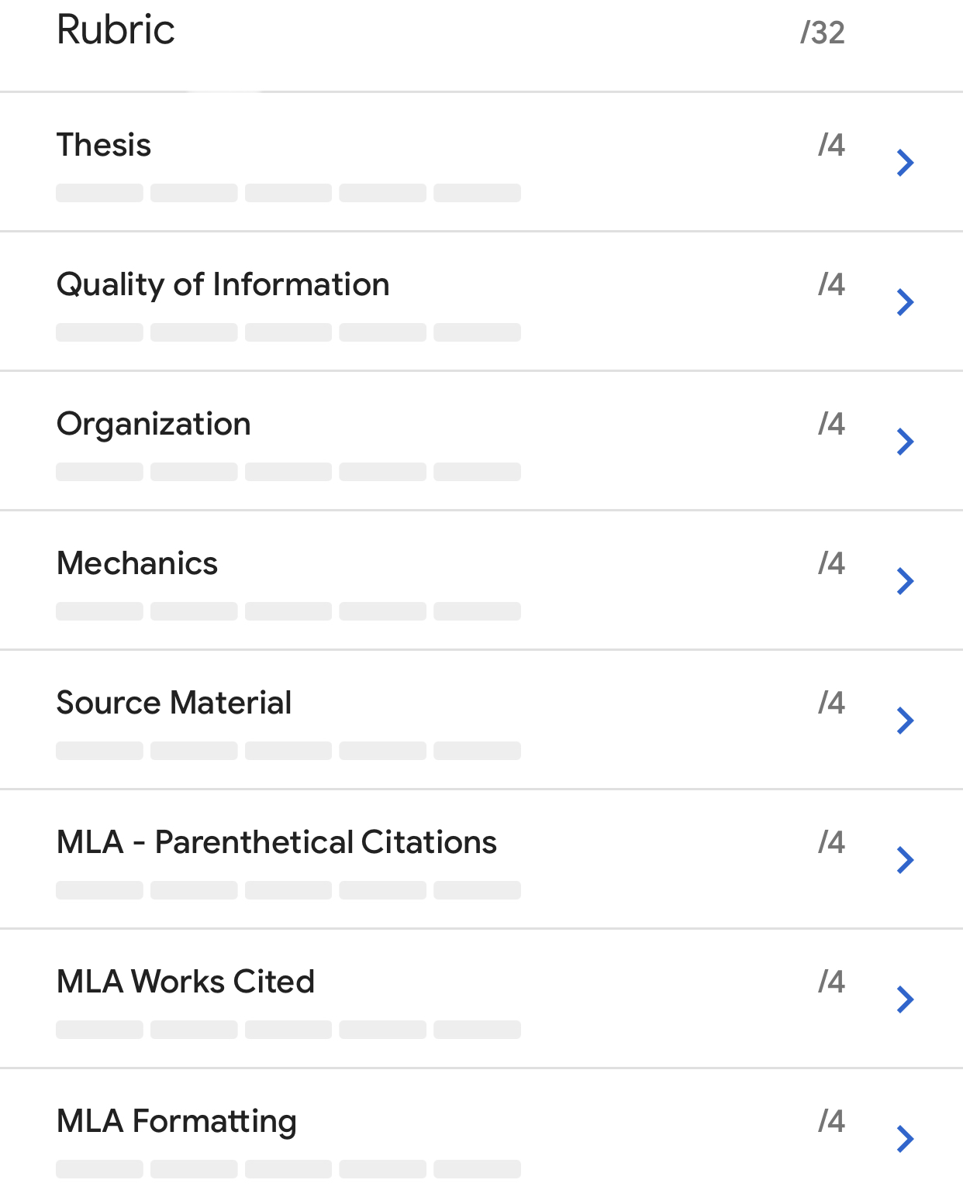The width and height of the screenshot is (963, 1204).
Task: Expand the Mechanics row arrow
Action: click(x=905, y=581)
